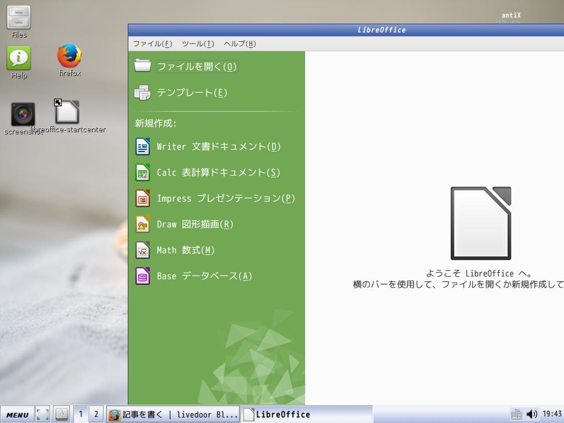Image resolution: width=564 pixels, height=423 pixels.
Task: Open the ファイル(F) menu
Action: [153, 44]
